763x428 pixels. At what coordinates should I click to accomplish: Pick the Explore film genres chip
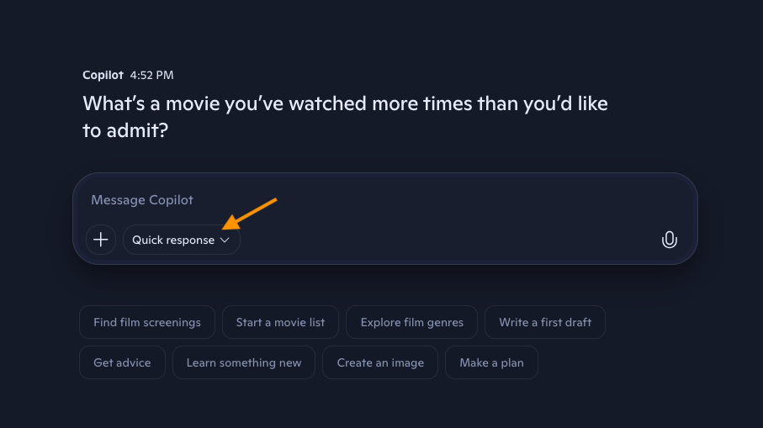(x=411, y=322)
